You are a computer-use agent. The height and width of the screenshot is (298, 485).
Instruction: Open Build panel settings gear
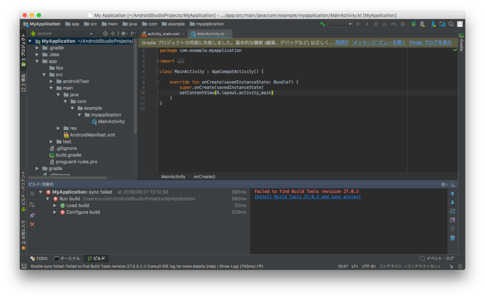point(444,185)
